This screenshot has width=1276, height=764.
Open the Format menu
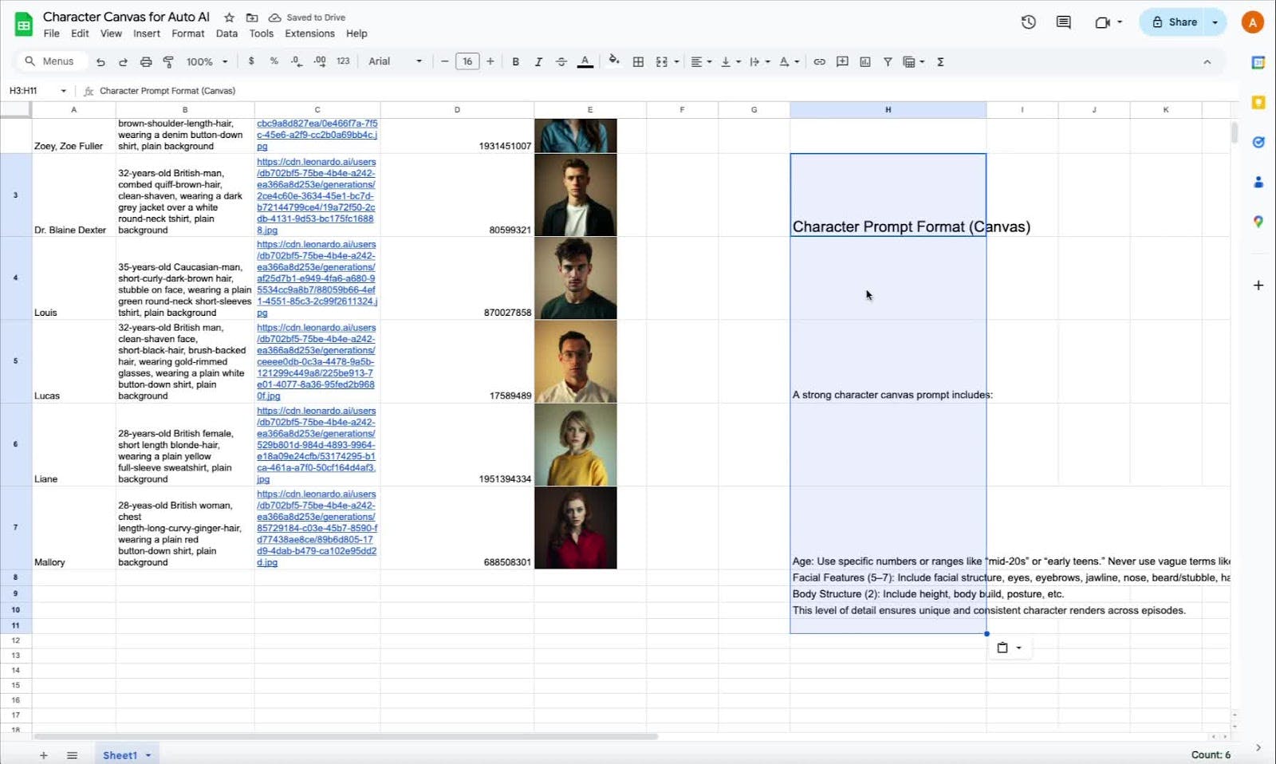click(187, 33)
